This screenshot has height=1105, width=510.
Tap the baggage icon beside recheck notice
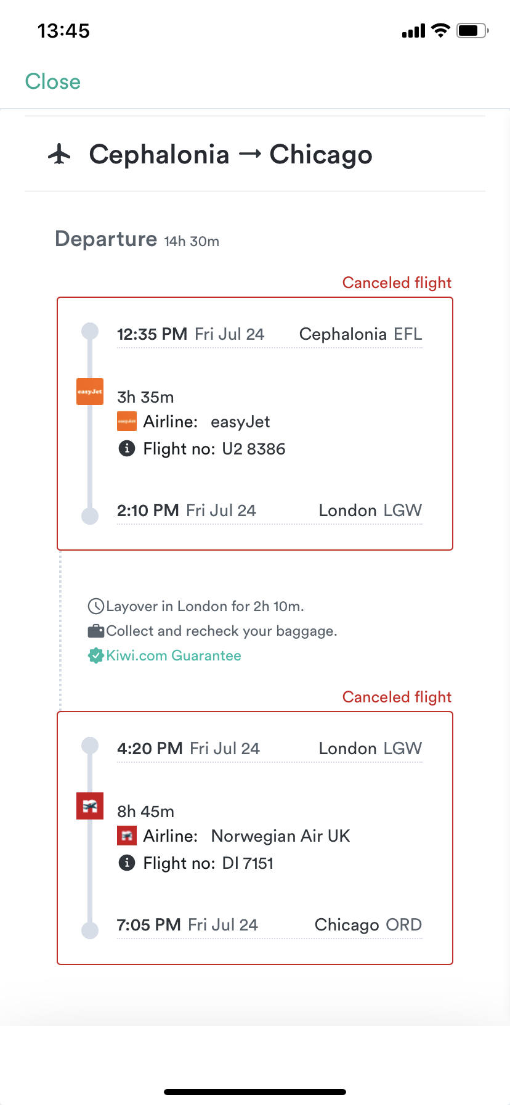(x=95, y=631)
